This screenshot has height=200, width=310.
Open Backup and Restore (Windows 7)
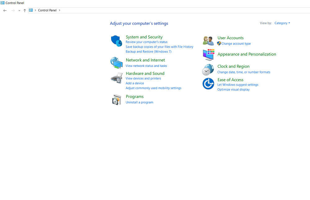(148, 52)
